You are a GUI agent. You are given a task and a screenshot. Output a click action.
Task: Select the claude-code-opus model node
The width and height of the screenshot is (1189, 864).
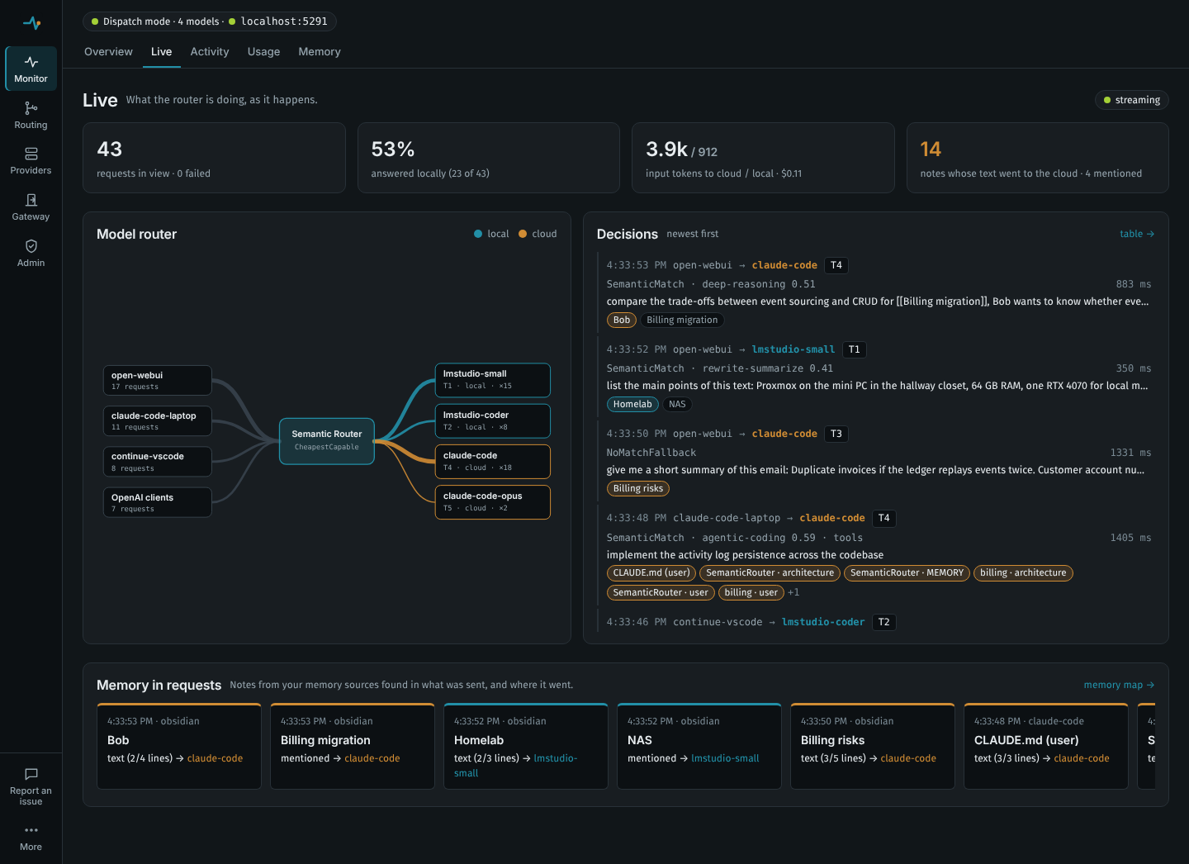[x=492, y=502]
